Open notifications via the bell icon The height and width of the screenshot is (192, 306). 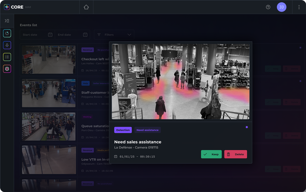(7, 45)
